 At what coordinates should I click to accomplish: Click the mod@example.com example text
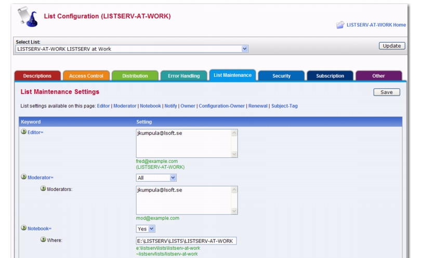pos(157,218)
